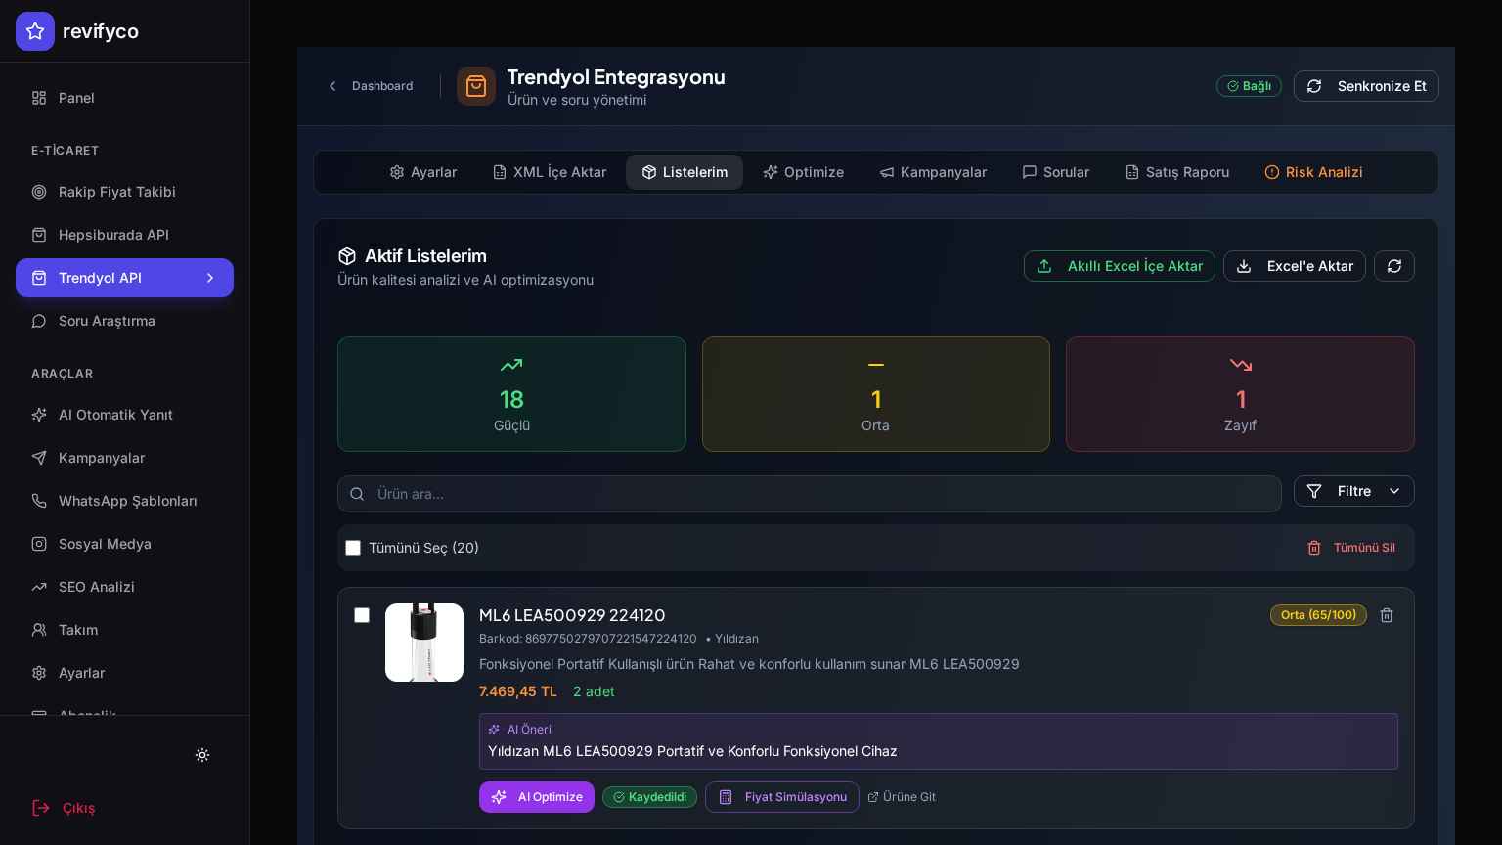Click the AI suggested title "Yıldızan ML6 LEA500929 Portatif"
Image resolution: width=1502 pixels, height=845 pixels.
[x=692, y=751]
